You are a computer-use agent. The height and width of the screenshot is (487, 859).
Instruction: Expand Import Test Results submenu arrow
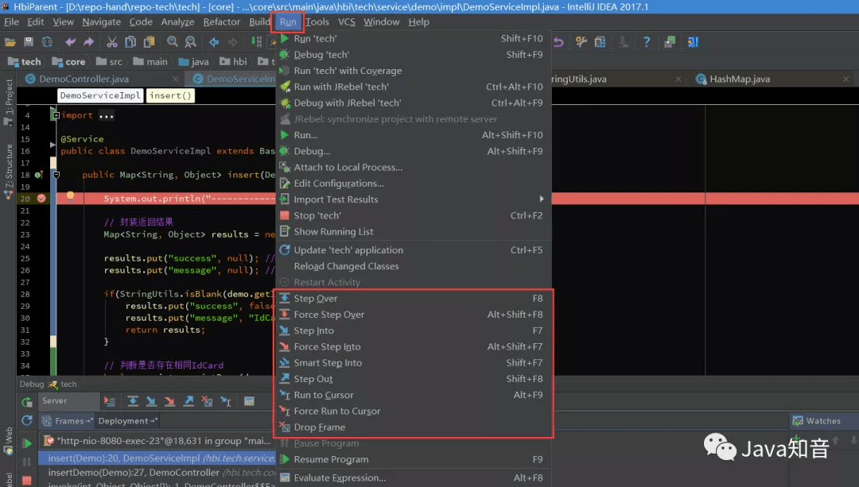pyautogui.click(x=542, y=199)
